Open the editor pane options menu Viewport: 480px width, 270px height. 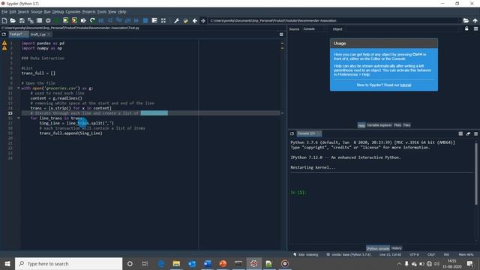tap(281, 34)
